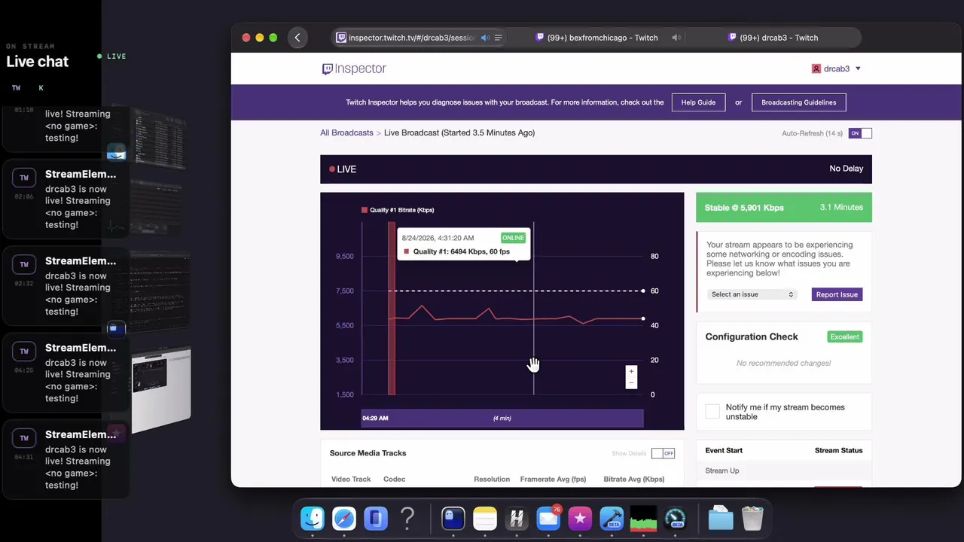Click the ONLINE badge in chart tooltip

pyautogui.click(x=513, y=238)
